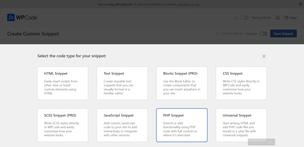
Task: Select the CSS Snippet card
Action: point(241,83)
